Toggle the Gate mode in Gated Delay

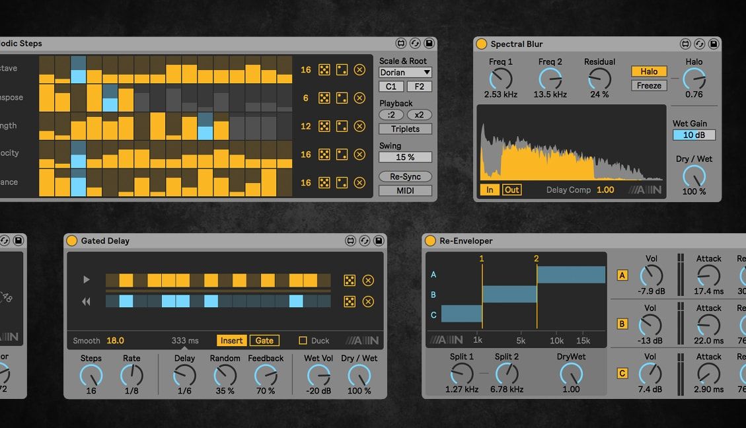click(x=264, y=341)
